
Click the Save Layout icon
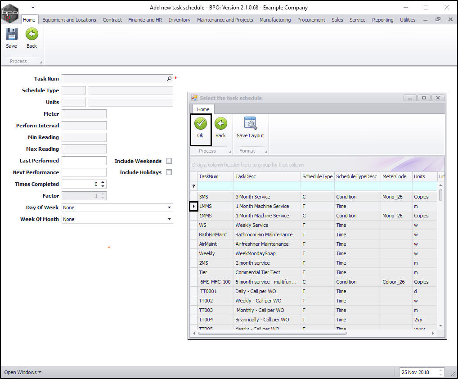pyautogui.click(x=250, y=124)
